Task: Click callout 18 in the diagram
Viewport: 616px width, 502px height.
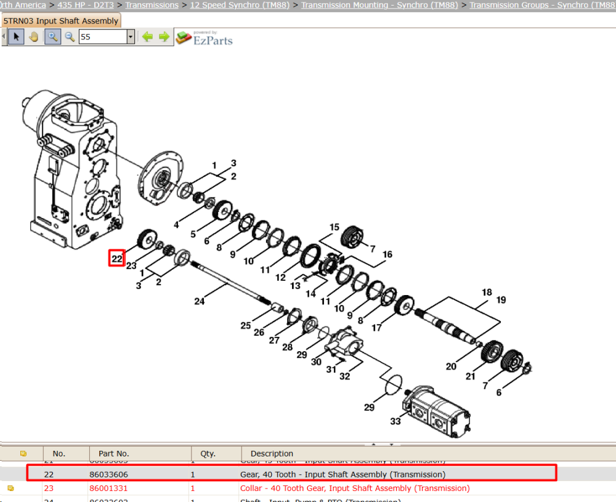Action: [487, 292]
